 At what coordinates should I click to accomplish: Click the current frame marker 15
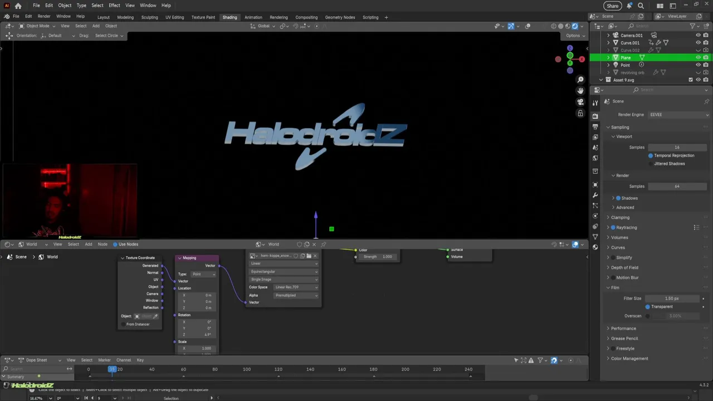112,369
